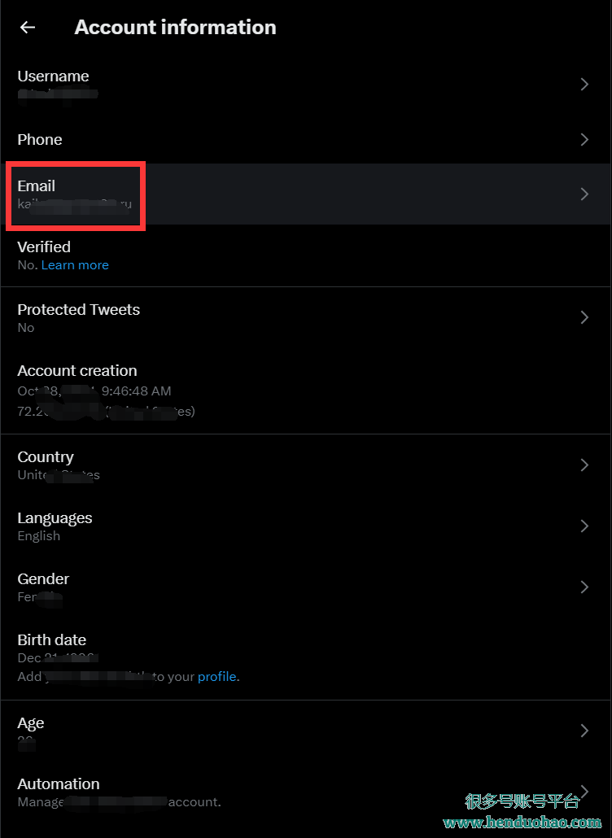Open the Protected Tweets setting
The image size is (612, 838).
[x=306, y=317]
